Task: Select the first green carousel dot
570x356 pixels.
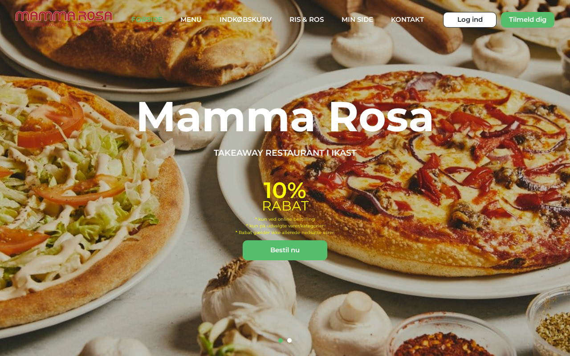Action: [x=281, y=340]
